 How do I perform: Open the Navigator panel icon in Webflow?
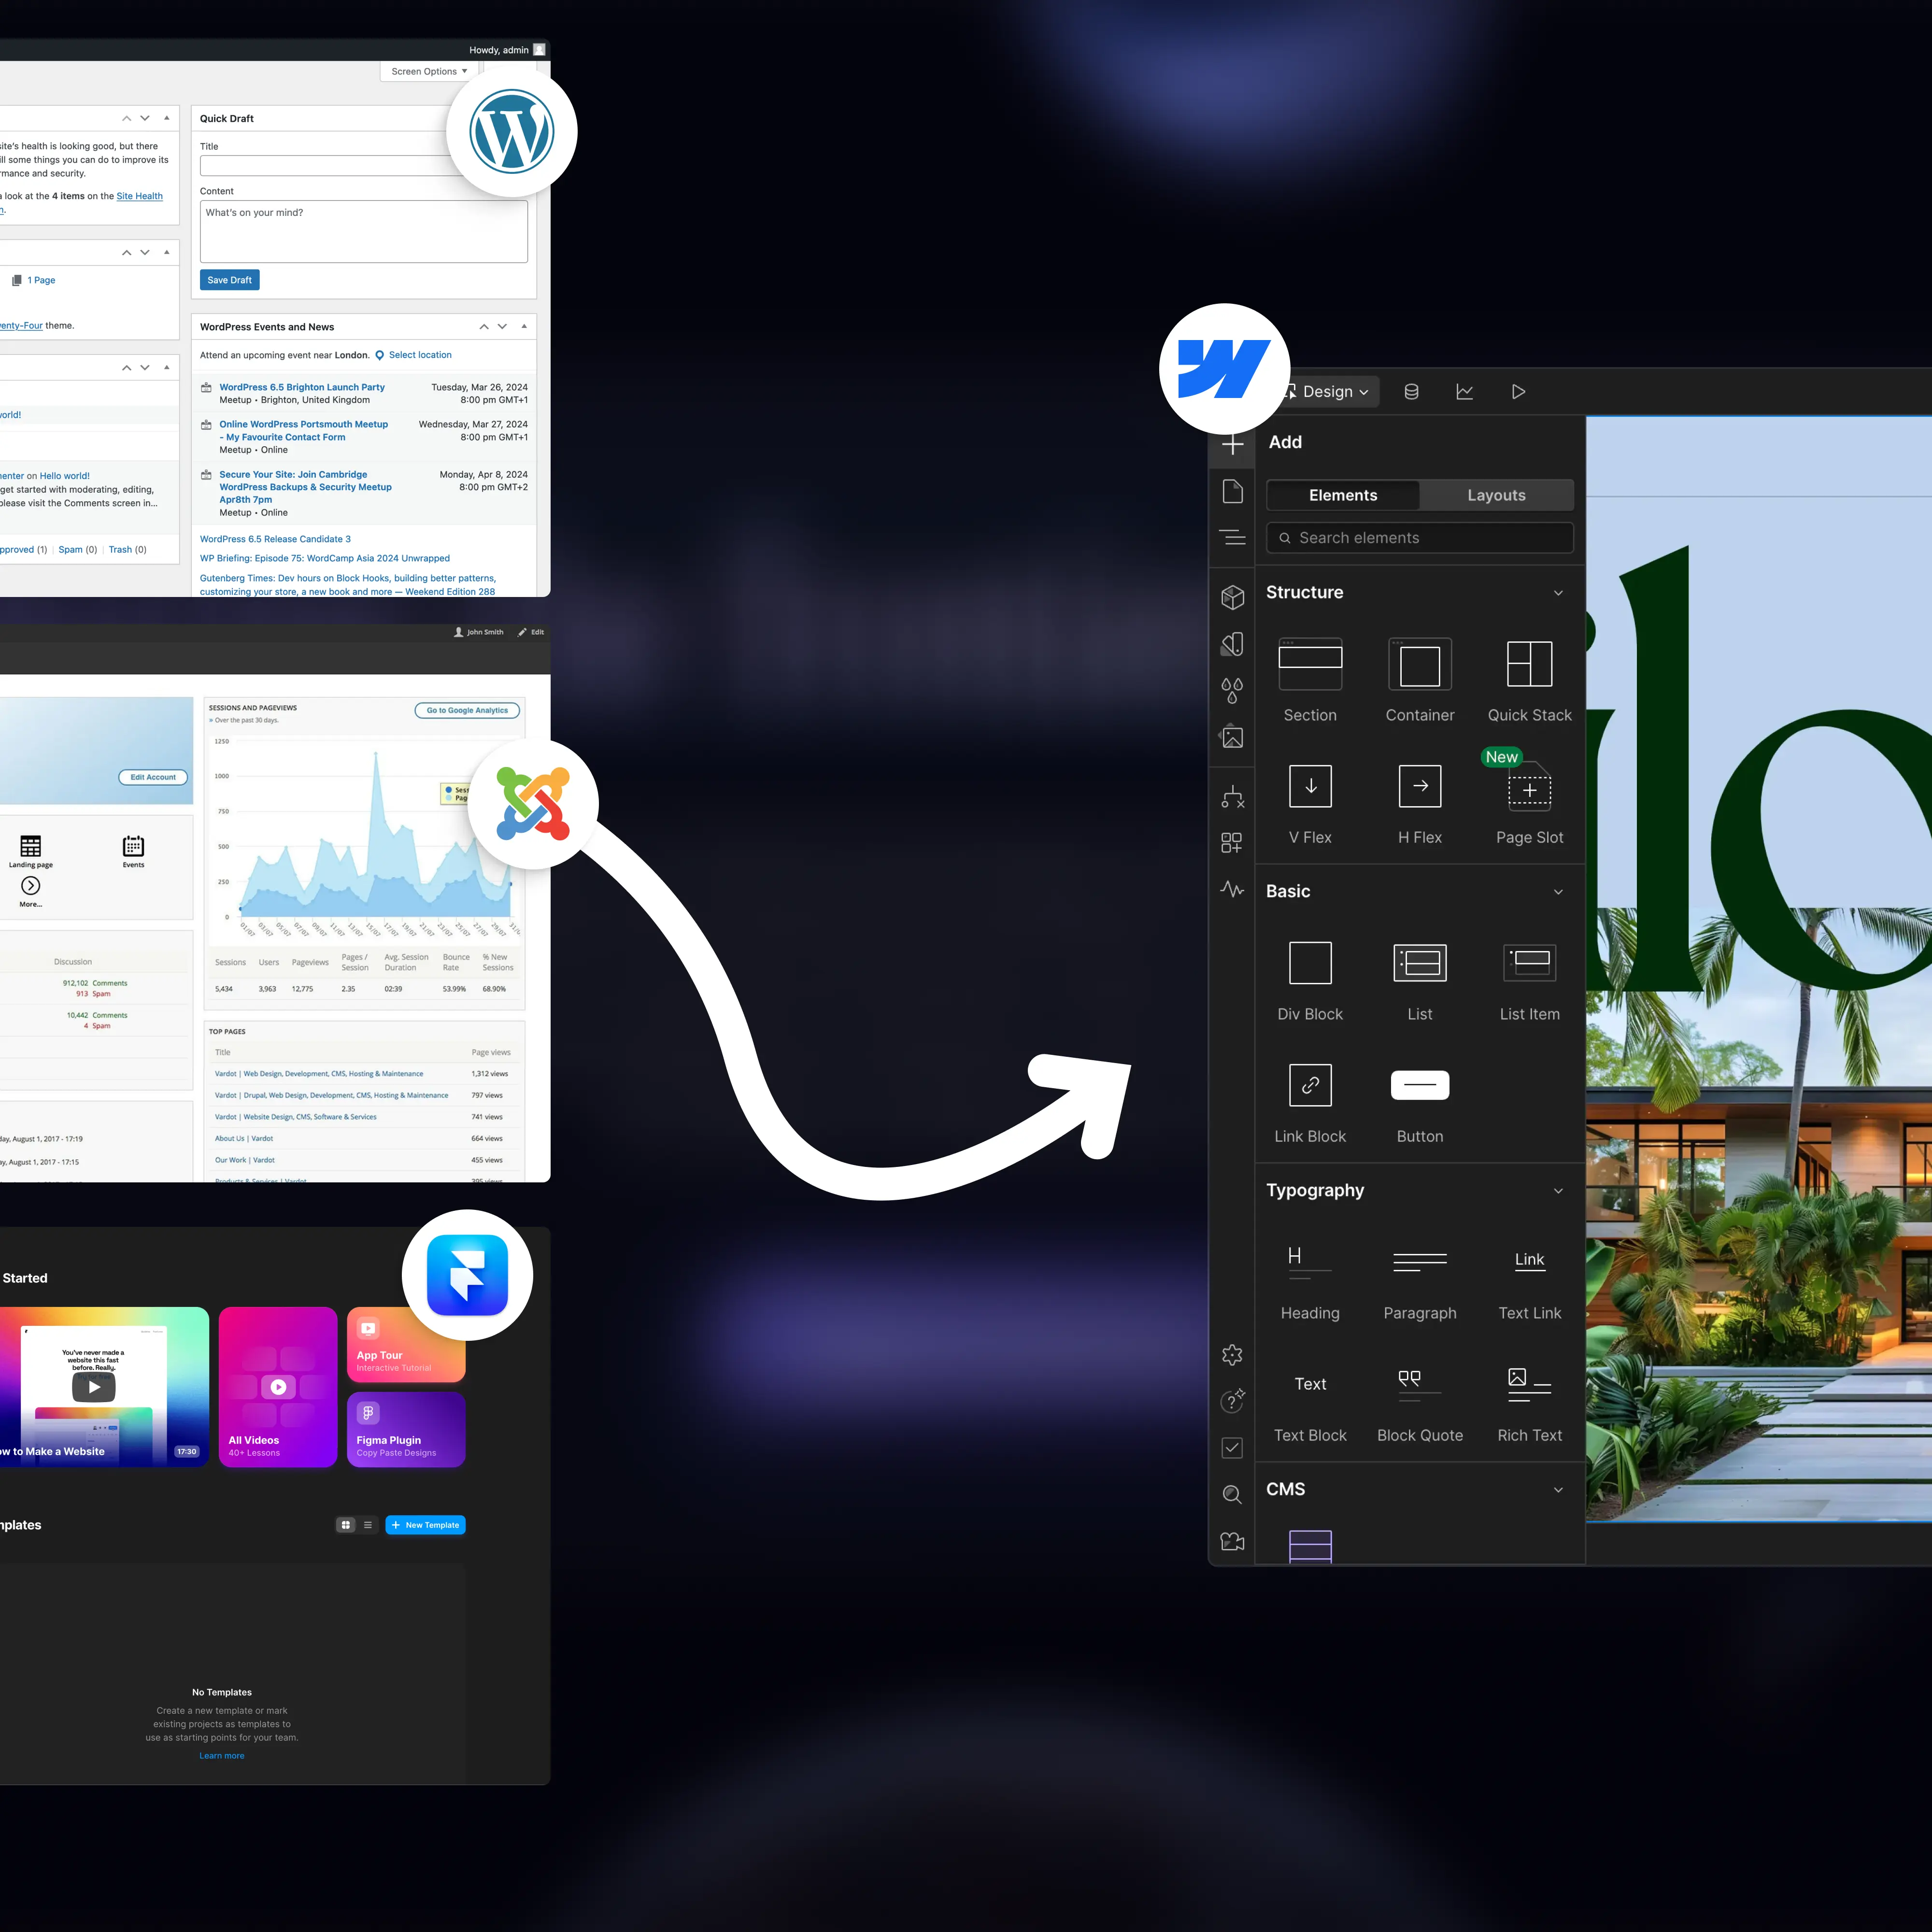(x=1232, y=537)
